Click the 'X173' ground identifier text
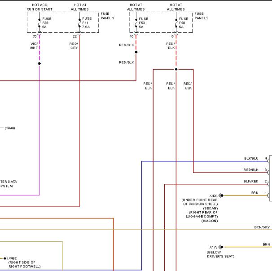 point(213,247)
